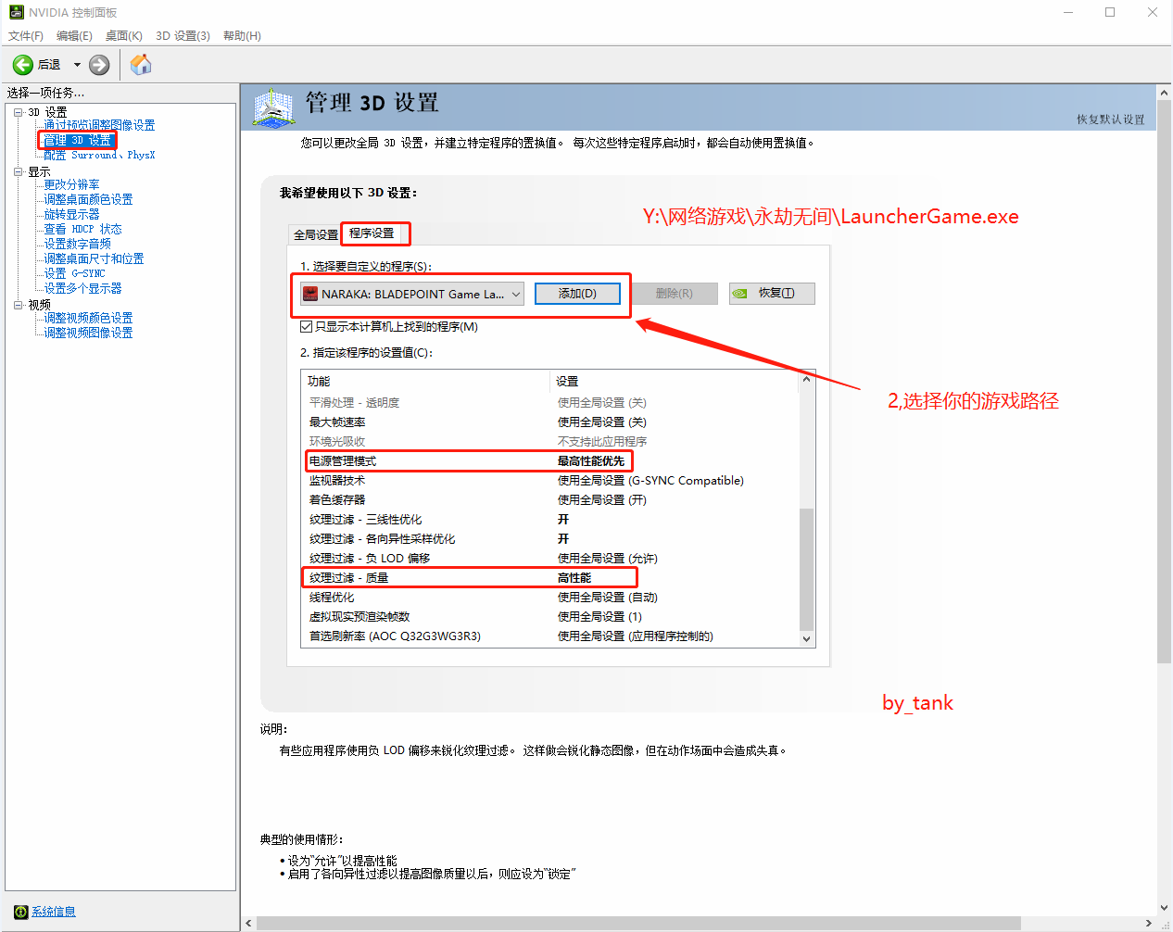Click the NARAKA game icon in program selector
The height and width of the screenshot is (932, 1173).
point(311,295)
